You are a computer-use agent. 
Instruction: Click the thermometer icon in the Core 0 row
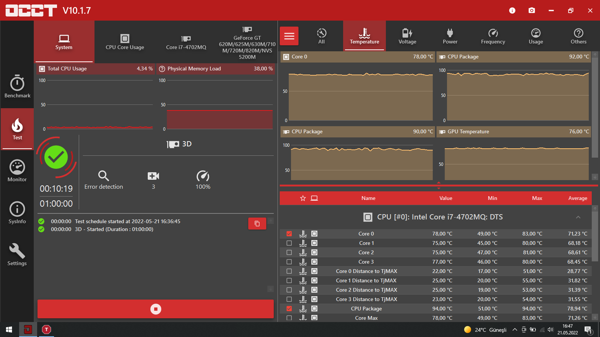[x=303, y=234]
